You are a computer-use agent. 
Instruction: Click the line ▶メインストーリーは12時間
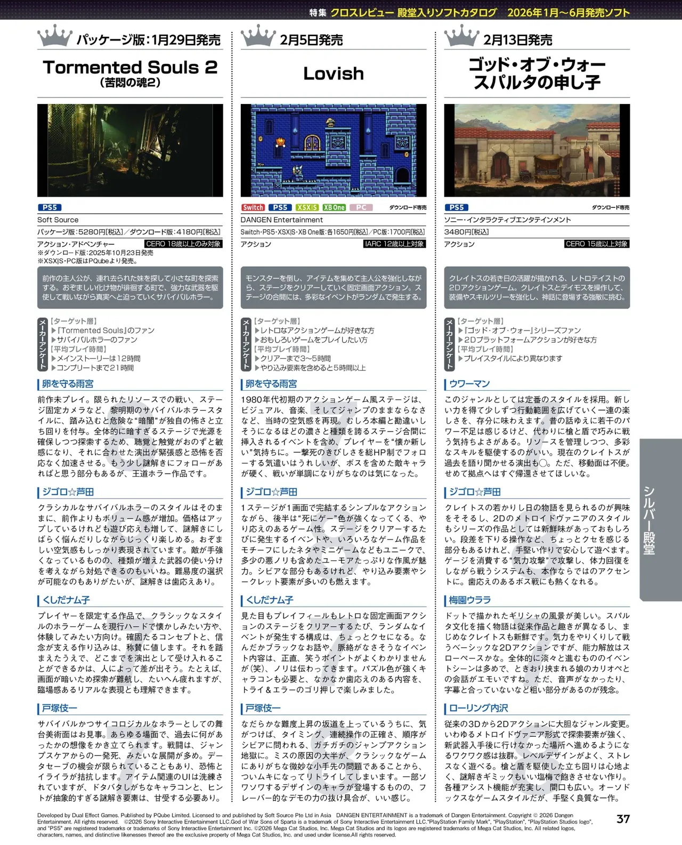click(96, 359)
